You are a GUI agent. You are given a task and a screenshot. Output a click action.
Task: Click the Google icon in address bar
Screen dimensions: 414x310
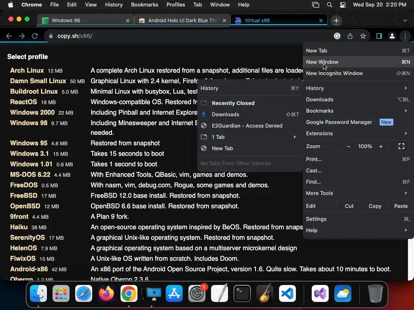(x=337, y=36)
